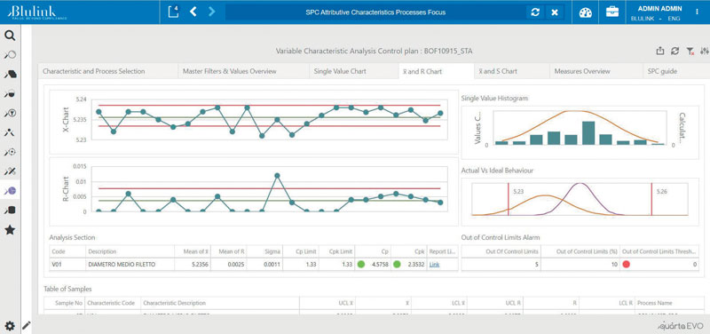Click the tallest bar in Single Value Histogram
The height and width of the screenshot is (334, 710).
(x=588, y=132)
